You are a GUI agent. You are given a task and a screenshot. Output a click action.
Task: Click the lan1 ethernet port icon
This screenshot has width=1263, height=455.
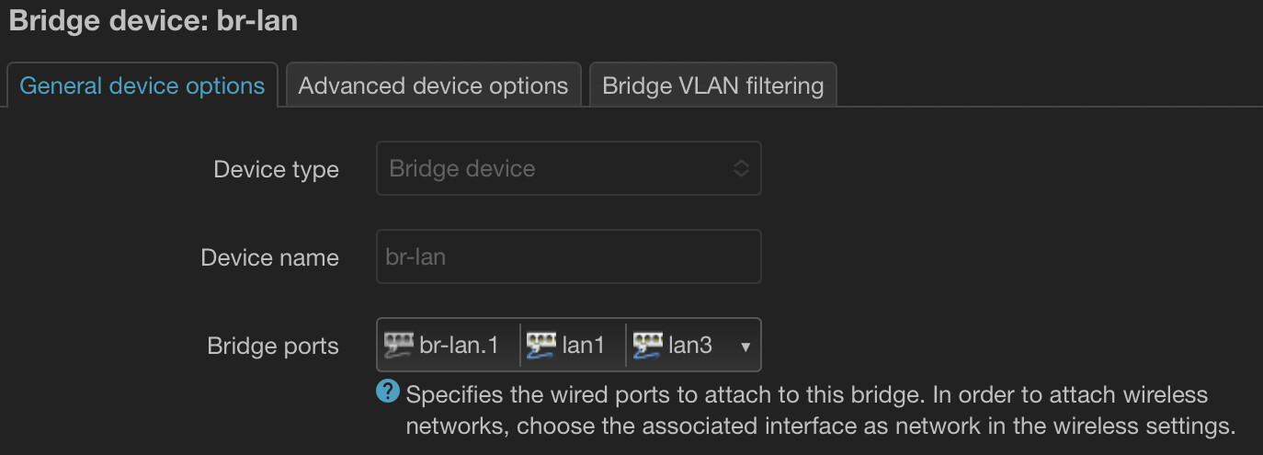[541, 345]
